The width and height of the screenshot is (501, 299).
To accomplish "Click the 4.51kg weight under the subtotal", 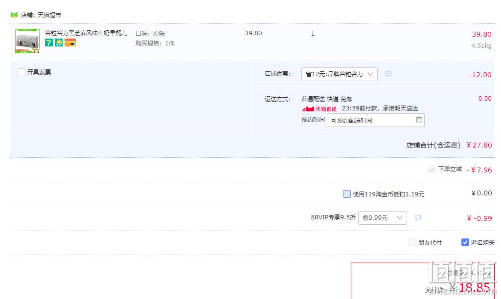I will click(x=481, y=45).
